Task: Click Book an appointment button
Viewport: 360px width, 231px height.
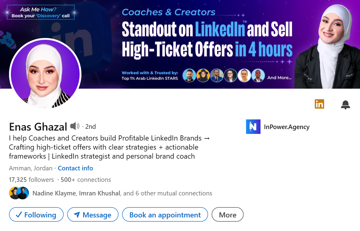Action: (165, 215)
